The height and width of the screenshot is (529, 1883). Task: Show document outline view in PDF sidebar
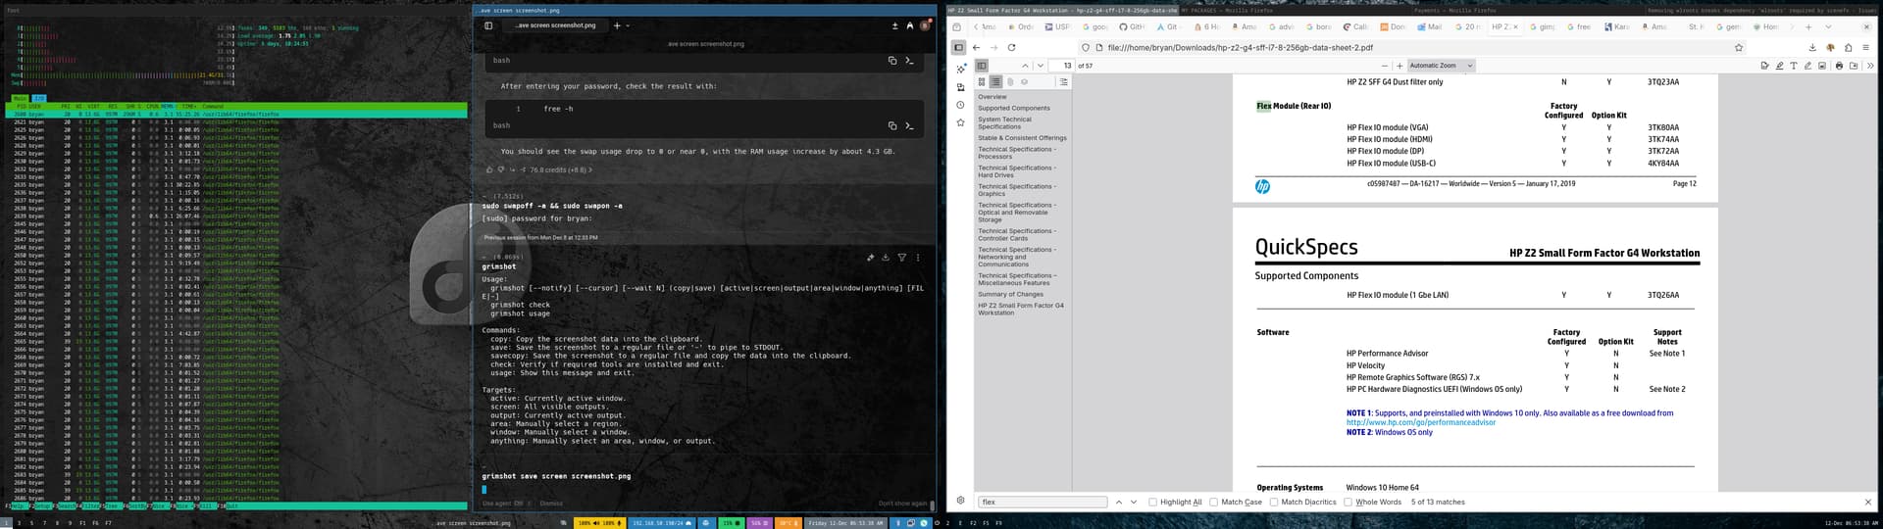click(995, 82)
